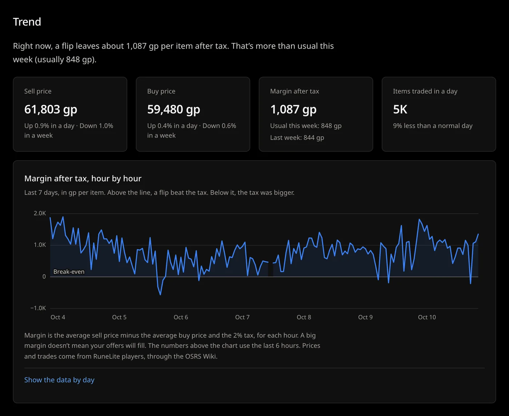Click the 'Margin is the average sell price' footnote

click(172, 346)
